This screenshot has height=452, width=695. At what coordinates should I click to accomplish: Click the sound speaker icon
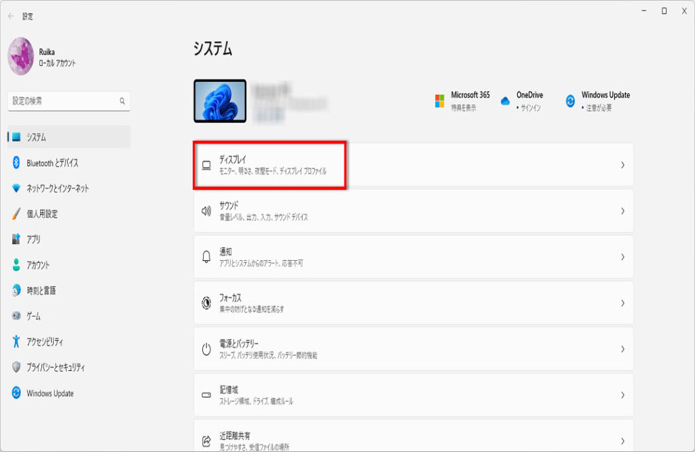[207, 211]
